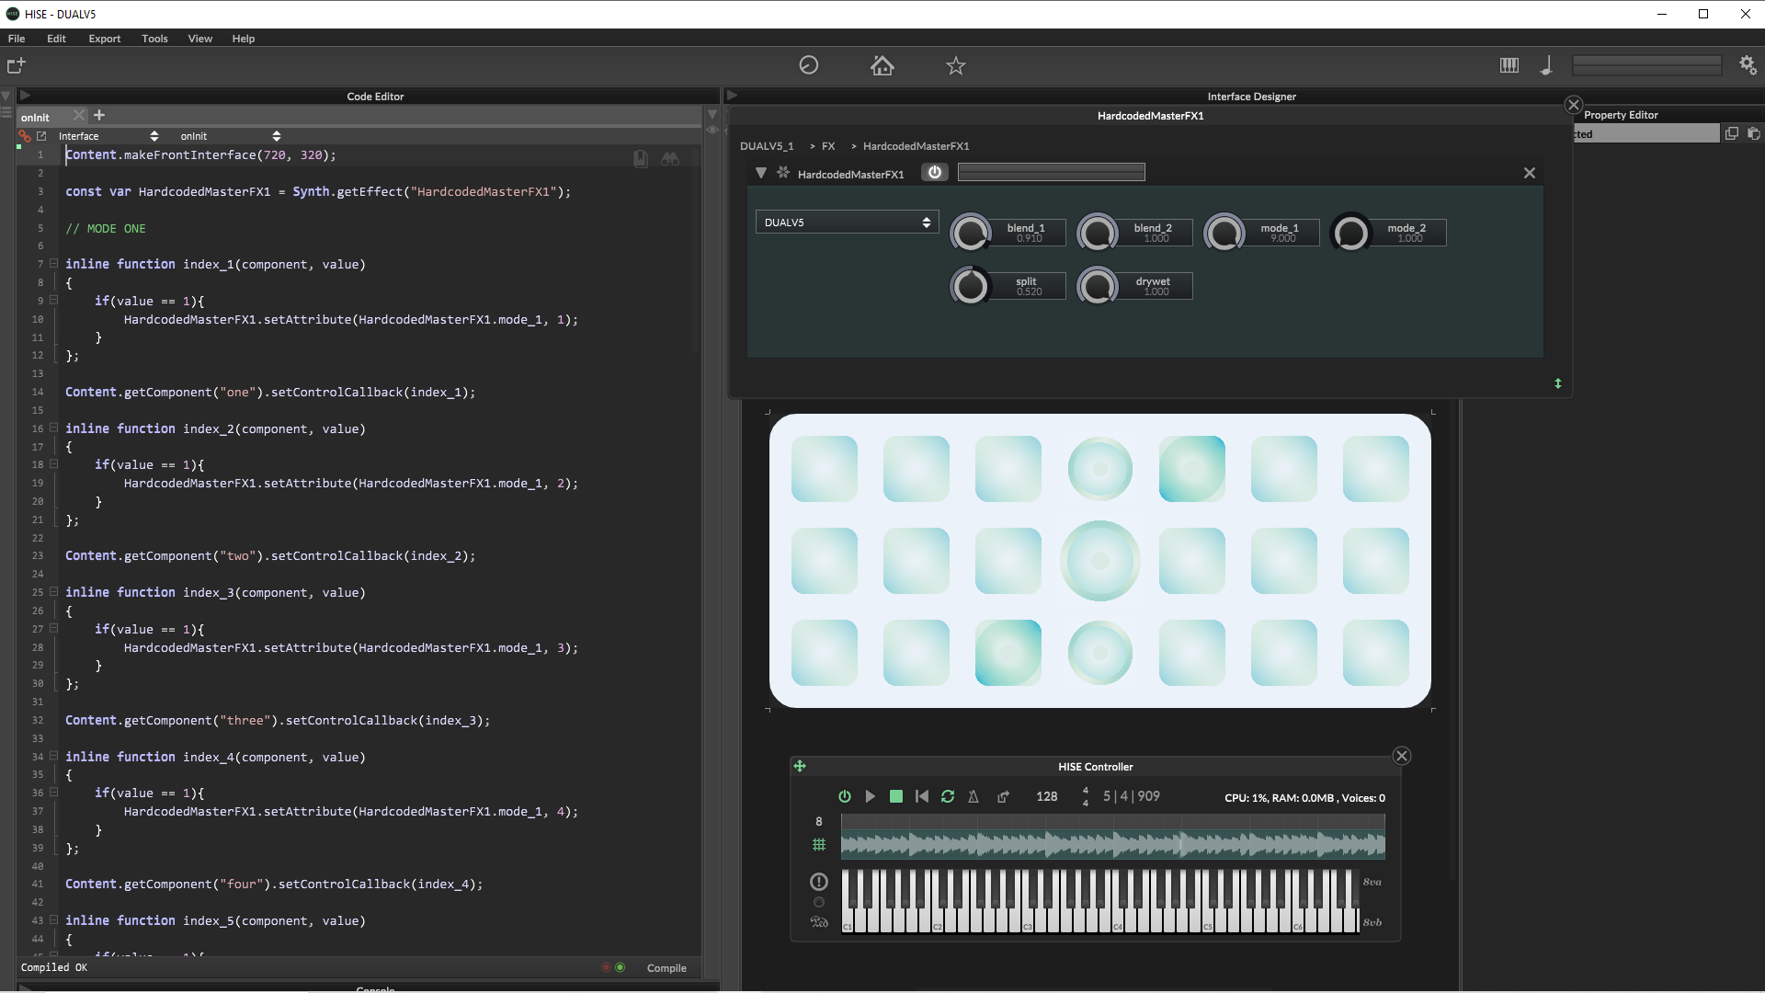Click the metronome icon in HISE Controller
The width and height of the screenshot is (1765, 993).
pos(974,796)
